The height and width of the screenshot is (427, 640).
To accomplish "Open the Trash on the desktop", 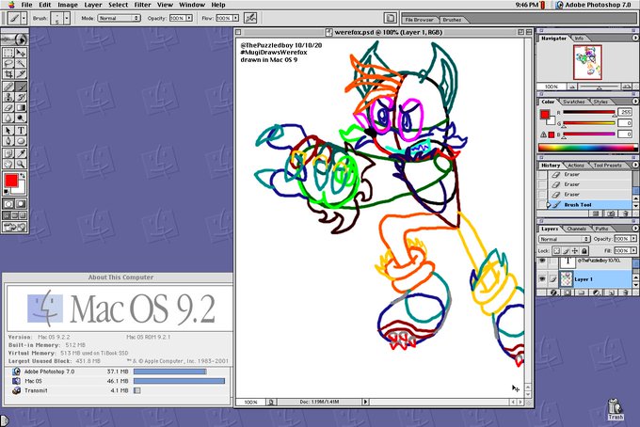I will coord(616,409).
